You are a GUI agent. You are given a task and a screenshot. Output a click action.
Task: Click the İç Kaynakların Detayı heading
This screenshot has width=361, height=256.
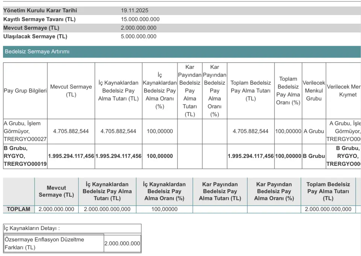32,228
